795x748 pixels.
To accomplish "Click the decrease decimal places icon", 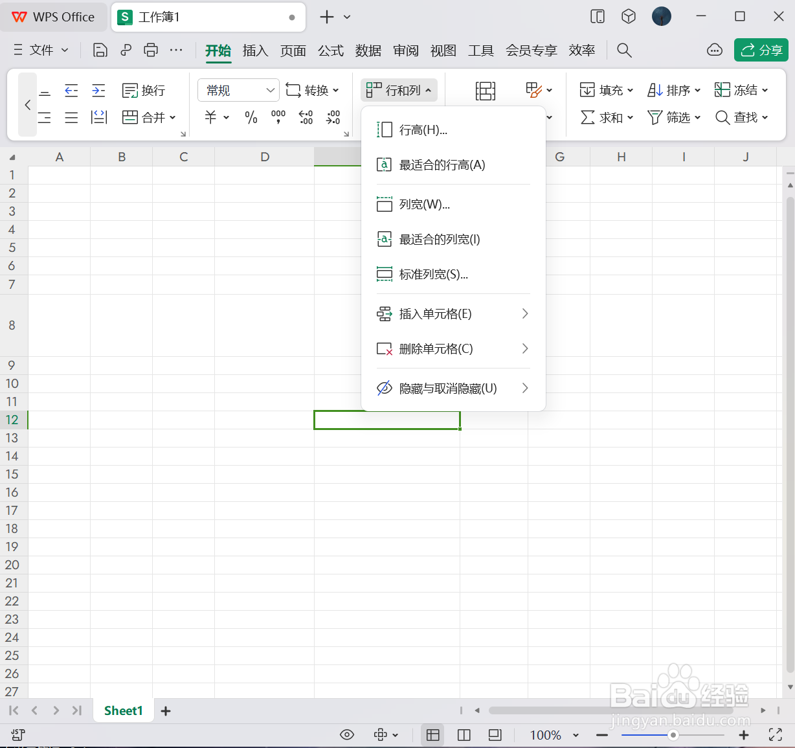I will [x=333, y=117].
